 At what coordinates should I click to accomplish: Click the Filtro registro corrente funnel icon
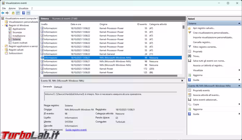(x=189, y=47)
